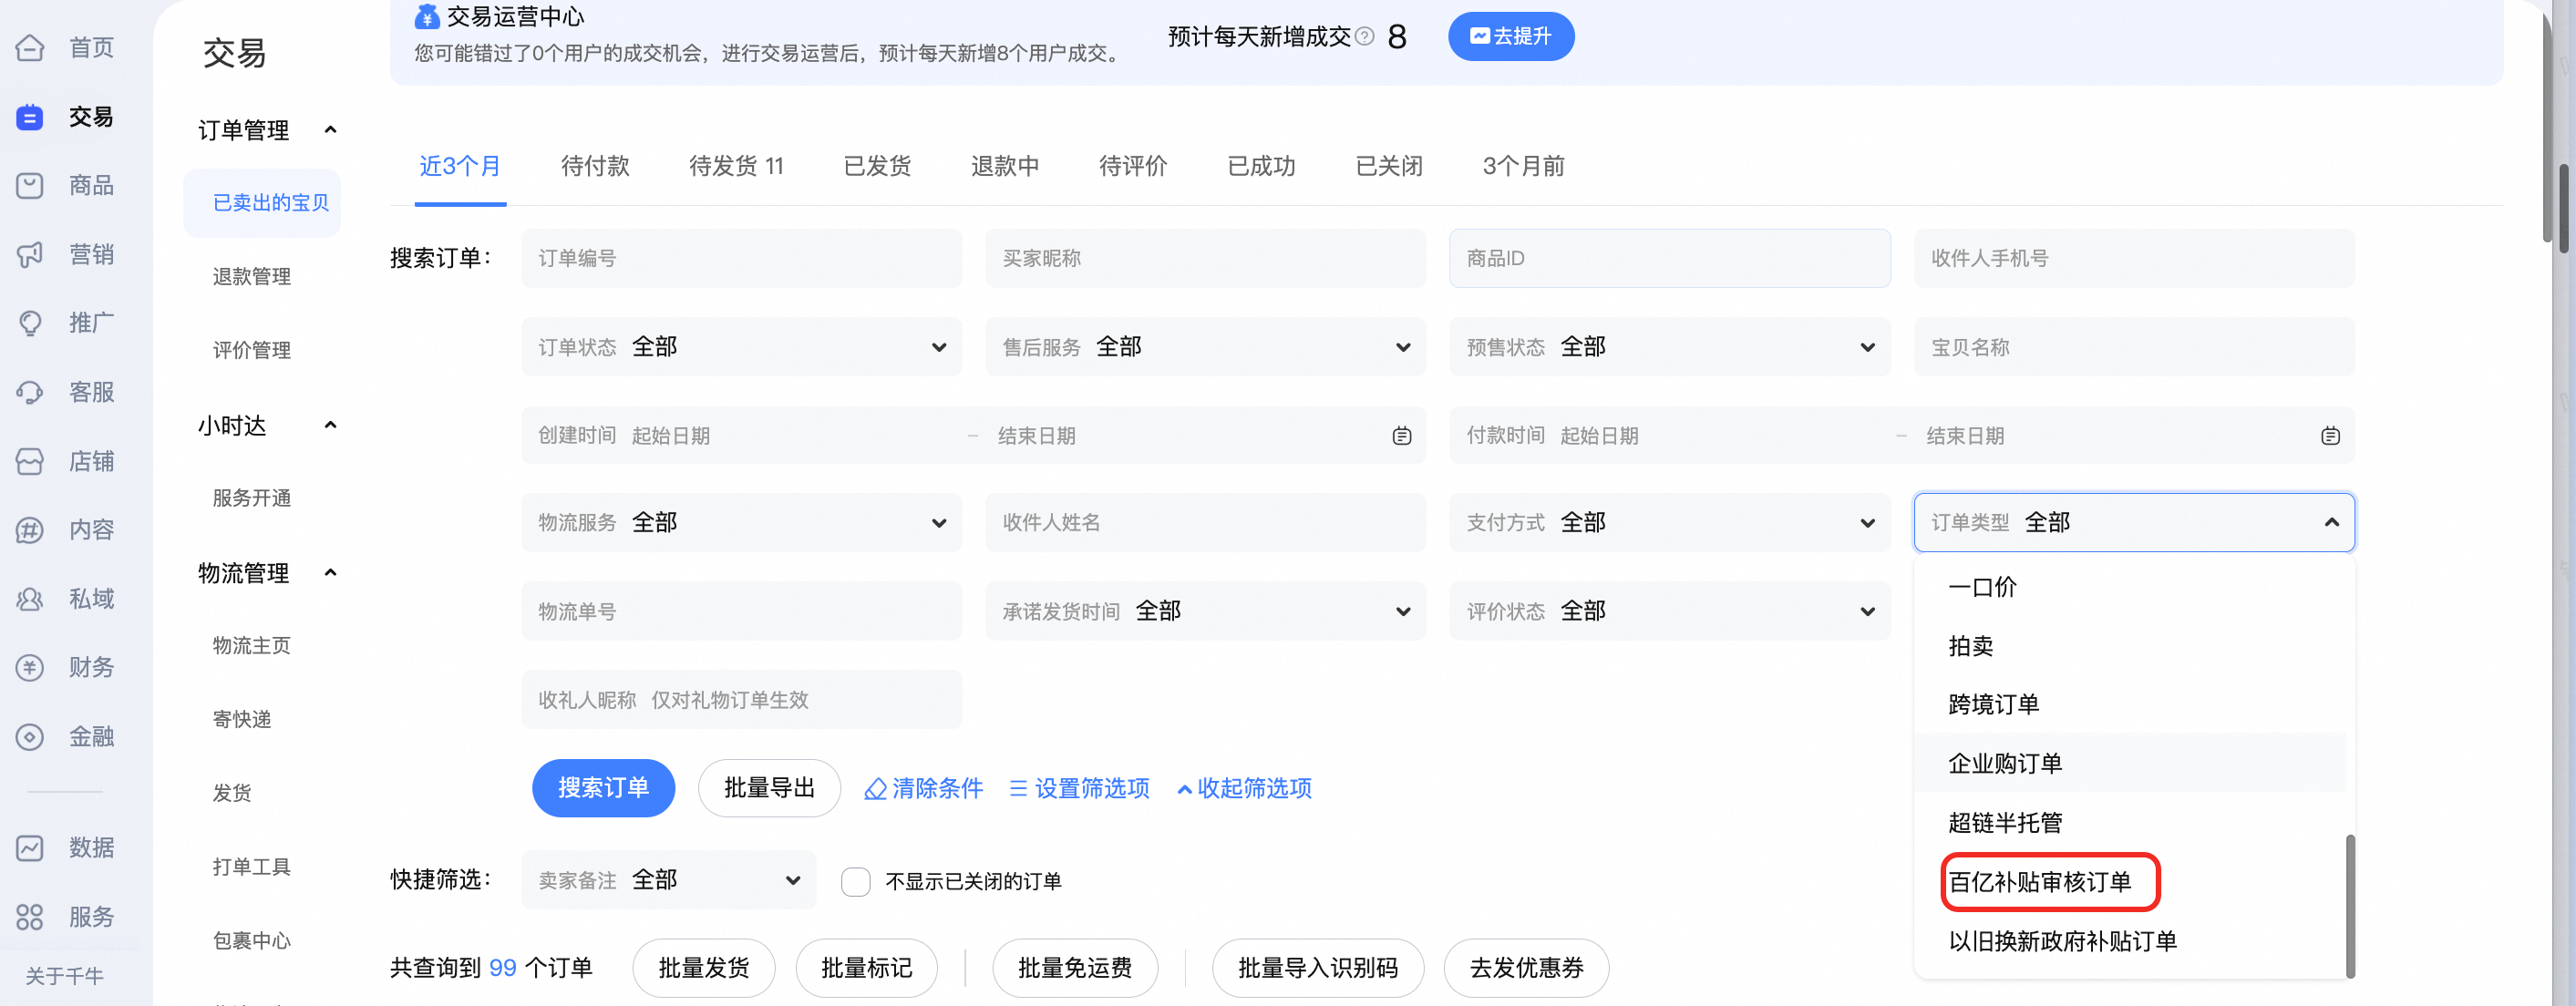Click help icon next to 预计每天新增成交
Viewport: 2576px width, 1006px height.
click(x=1364, y=37)
